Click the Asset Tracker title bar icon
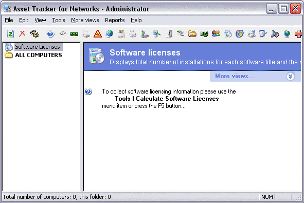Viewport: 304px width, 203px height. [7, 9]
